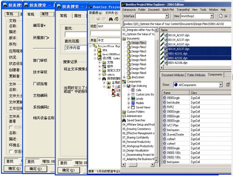Viewport: 233px width, 176px height.
Task: Open the Show All Components dropdown
Action: (x=221, y=85)
